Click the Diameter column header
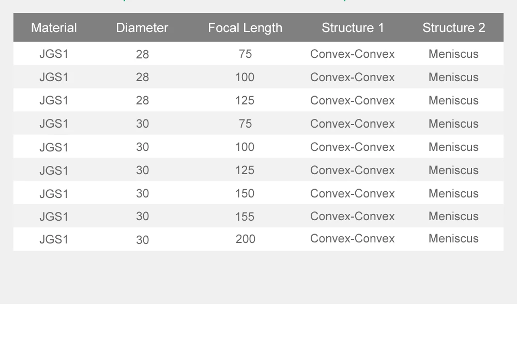This screenshot has width=517, height=337. [x=142, y=28]
